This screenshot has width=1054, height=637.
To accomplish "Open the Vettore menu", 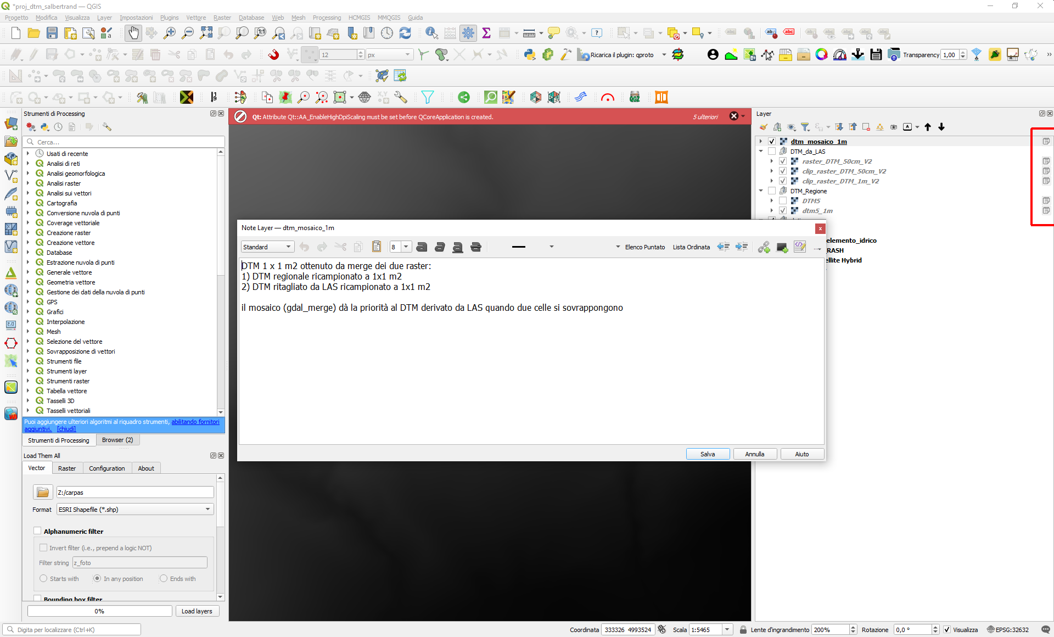I will [196, 18].
